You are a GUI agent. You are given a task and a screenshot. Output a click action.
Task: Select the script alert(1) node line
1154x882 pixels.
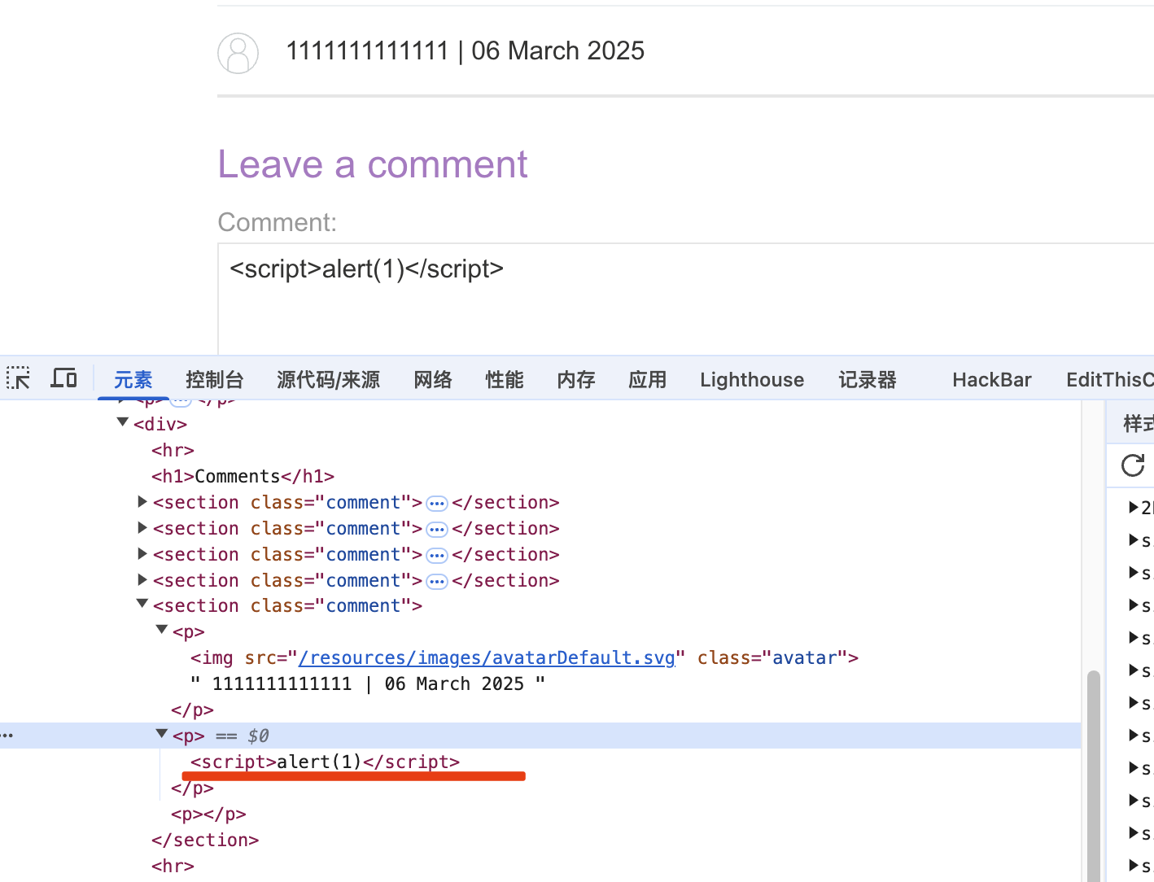click(326, 762)
